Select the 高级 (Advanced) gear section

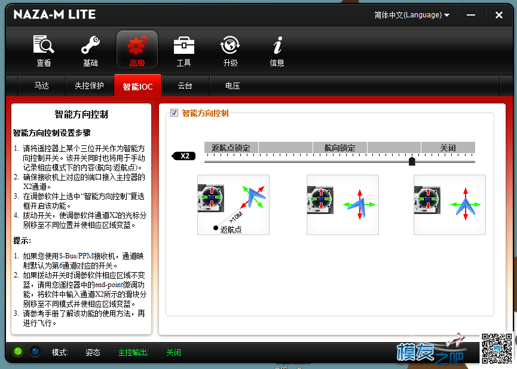pyautogui.click(x=137, y=50)
